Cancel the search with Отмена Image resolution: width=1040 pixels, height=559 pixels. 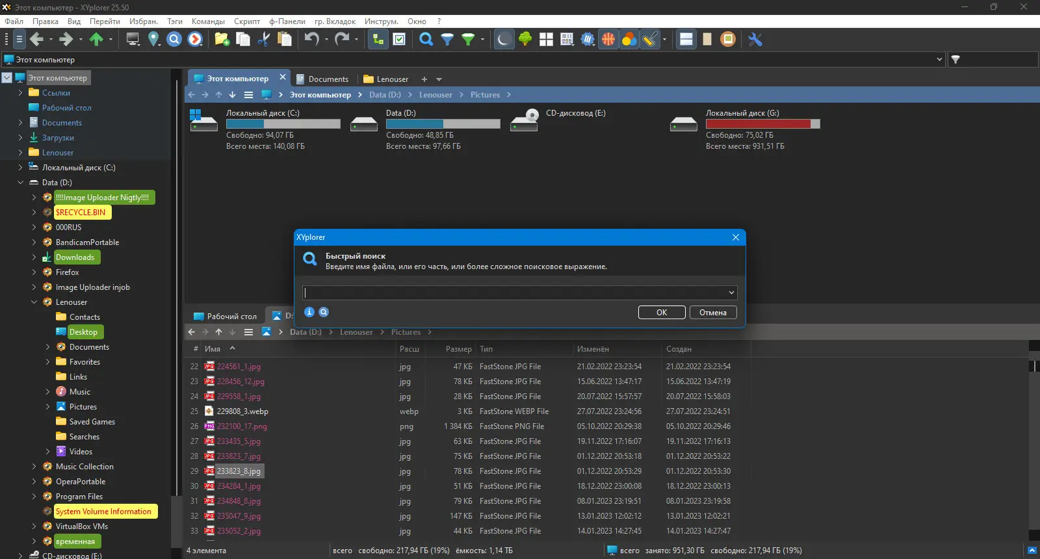click(x=713, y=313)
